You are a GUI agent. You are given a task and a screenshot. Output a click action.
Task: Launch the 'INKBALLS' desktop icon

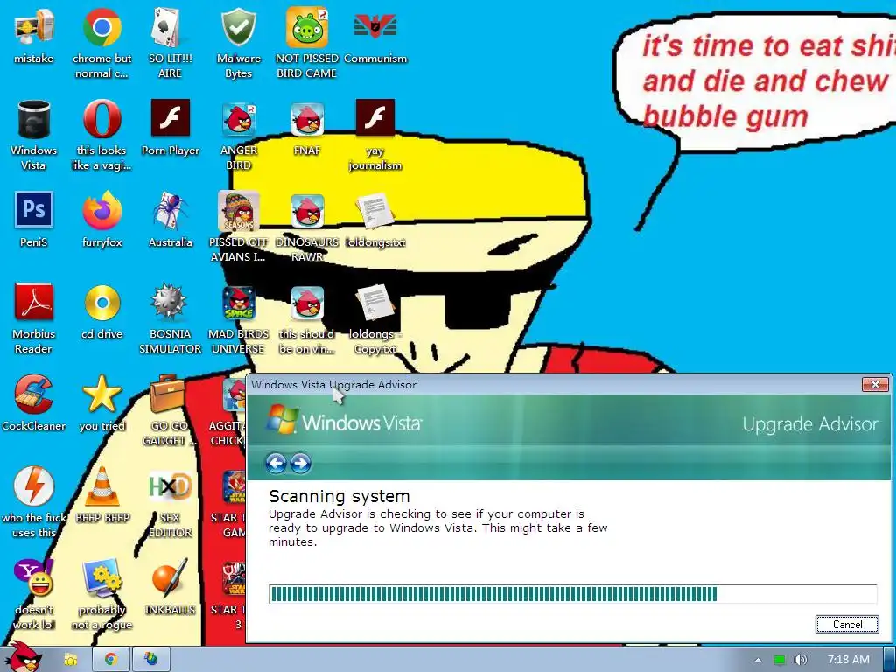[x=170, y=577]
